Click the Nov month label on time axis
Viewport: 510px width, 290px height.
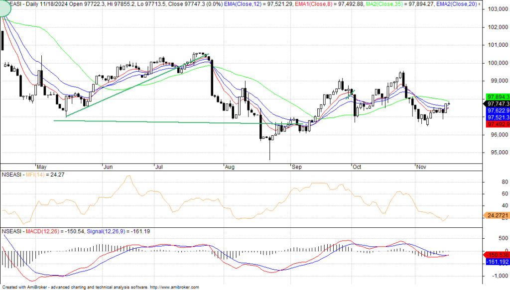[x=421, y=167]
